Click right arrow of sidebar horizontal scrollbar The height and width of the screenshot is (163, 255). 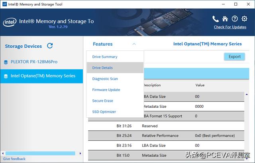[80, 153]
